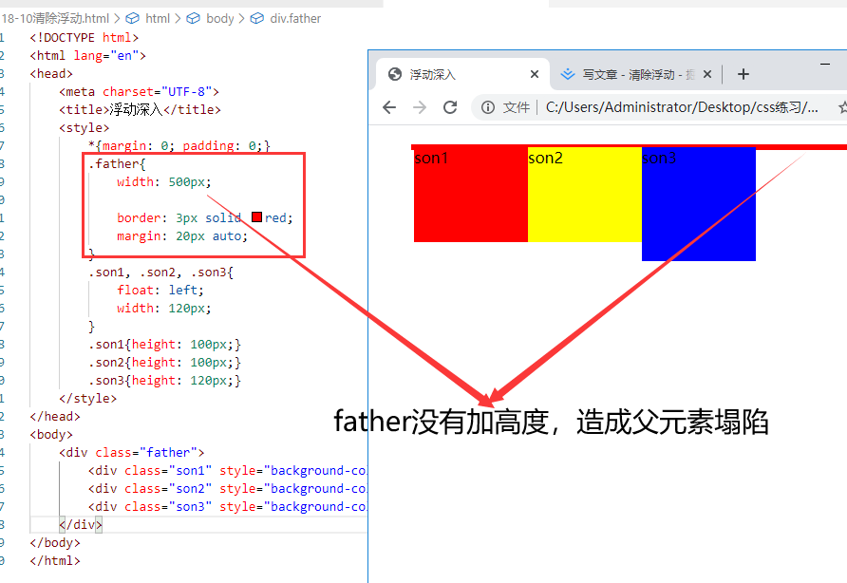Screen dimensions: 847x583
Task: Click the closing </style> tag line
Action: pos(87,398)
